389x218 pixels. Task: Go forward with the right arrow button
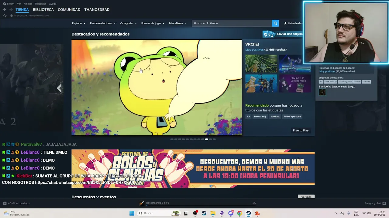tap(11, 10)
